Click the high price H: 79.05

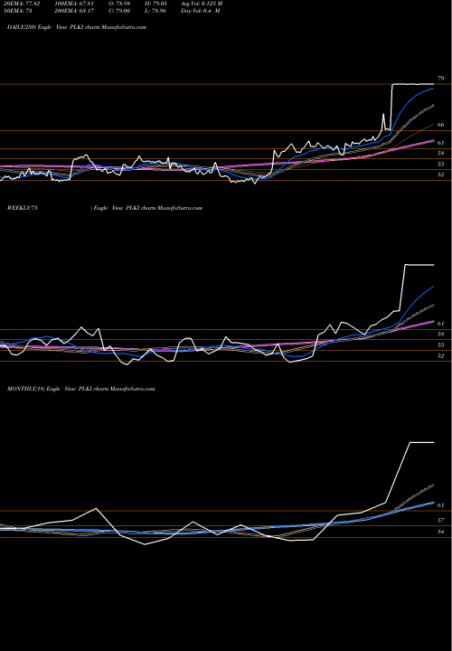click(x=155, y=4)
